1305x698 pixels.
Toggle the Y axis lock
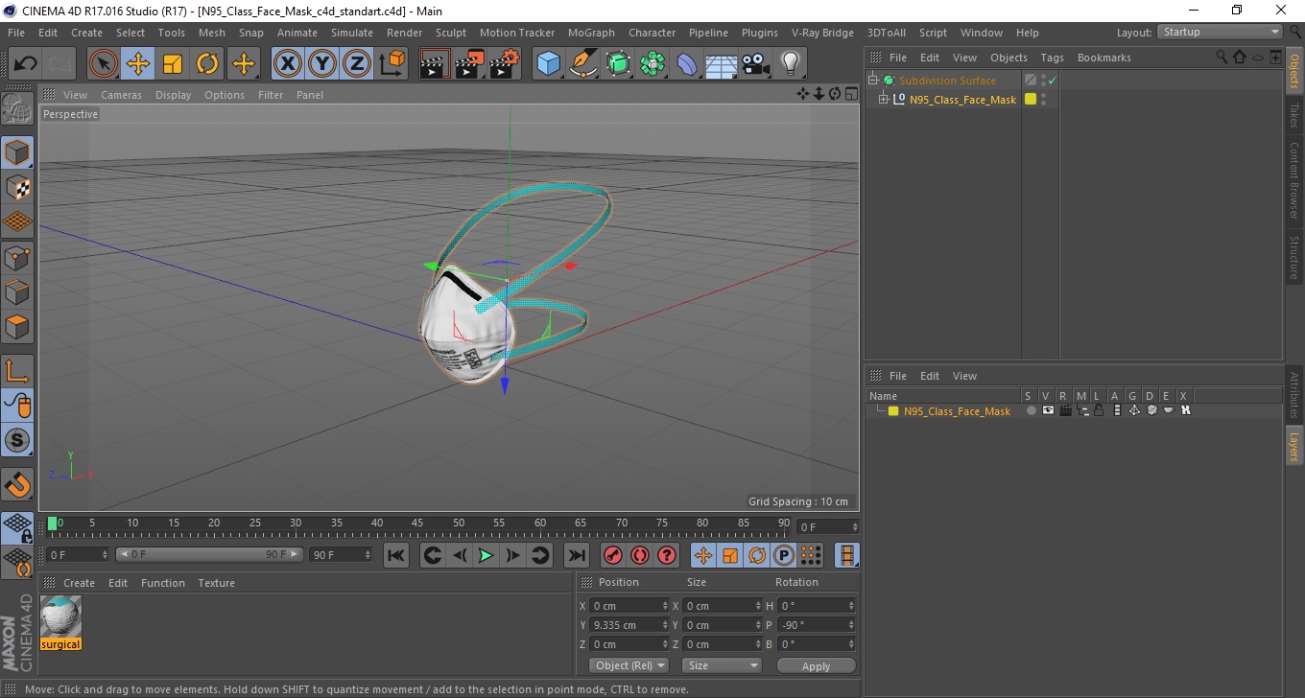coord(322,64)
